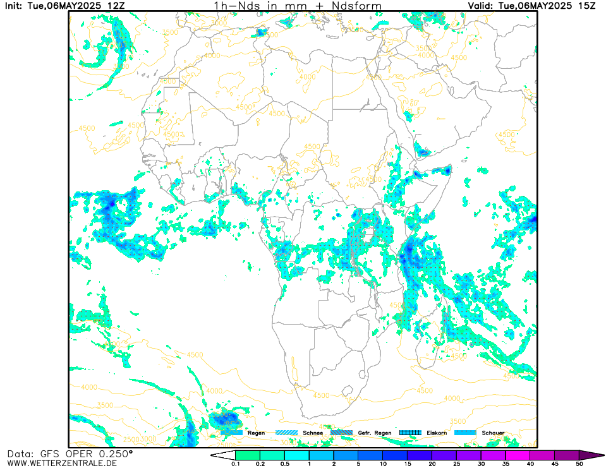Click the Gefr. Regen legend swatch
This screenshot has width=606, height=468.
click(342, 433)
